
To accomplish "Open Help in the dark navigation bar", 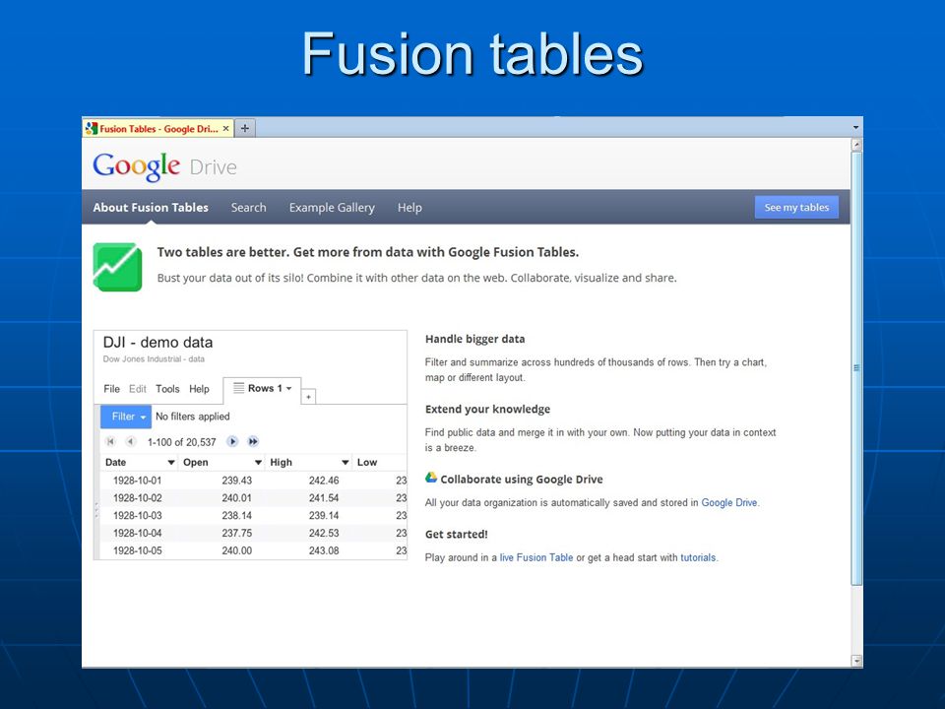I will tap(409, 208).
